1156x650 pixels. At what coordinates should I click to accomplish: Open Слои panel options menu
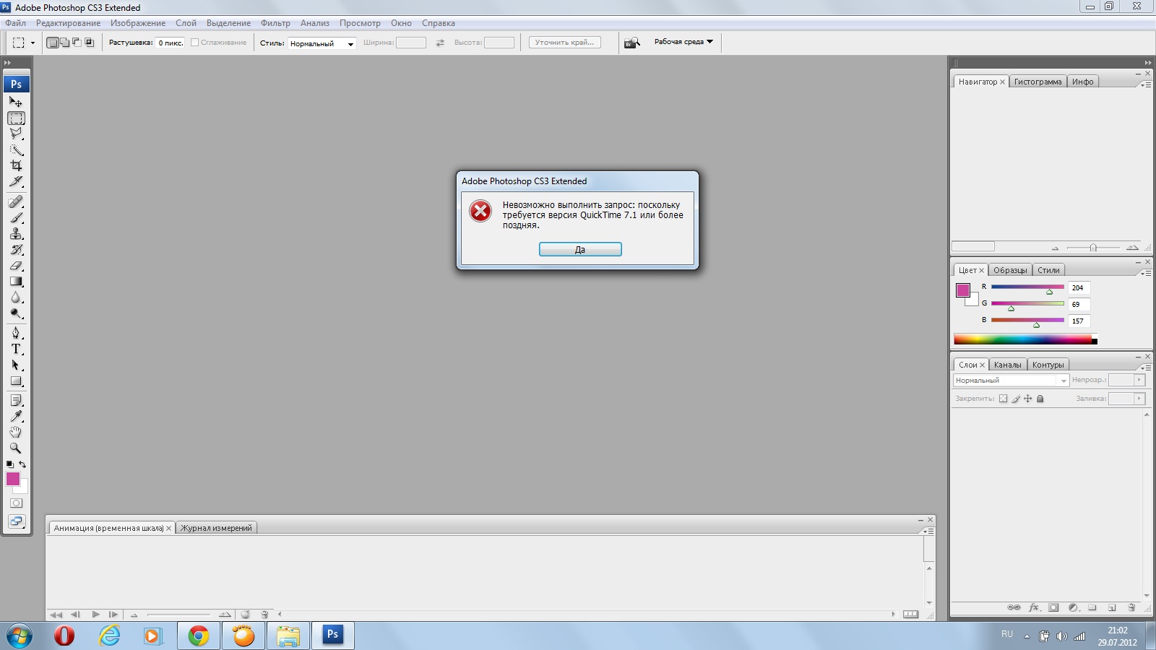pyautogui.click(x=1146, y=368)
